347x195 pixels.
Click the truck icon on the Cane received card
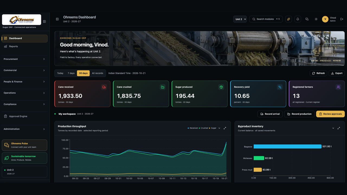tap(104, 87)
